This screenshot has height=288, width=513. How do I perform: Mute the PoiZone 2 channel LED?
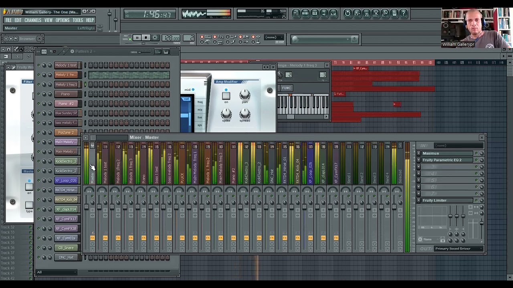tap(39, 132)
